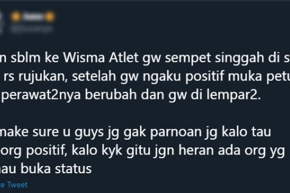Open the blurred display name of tweet author
The width and height of the screenshot is (290, 193).
[x=33, y=17]
